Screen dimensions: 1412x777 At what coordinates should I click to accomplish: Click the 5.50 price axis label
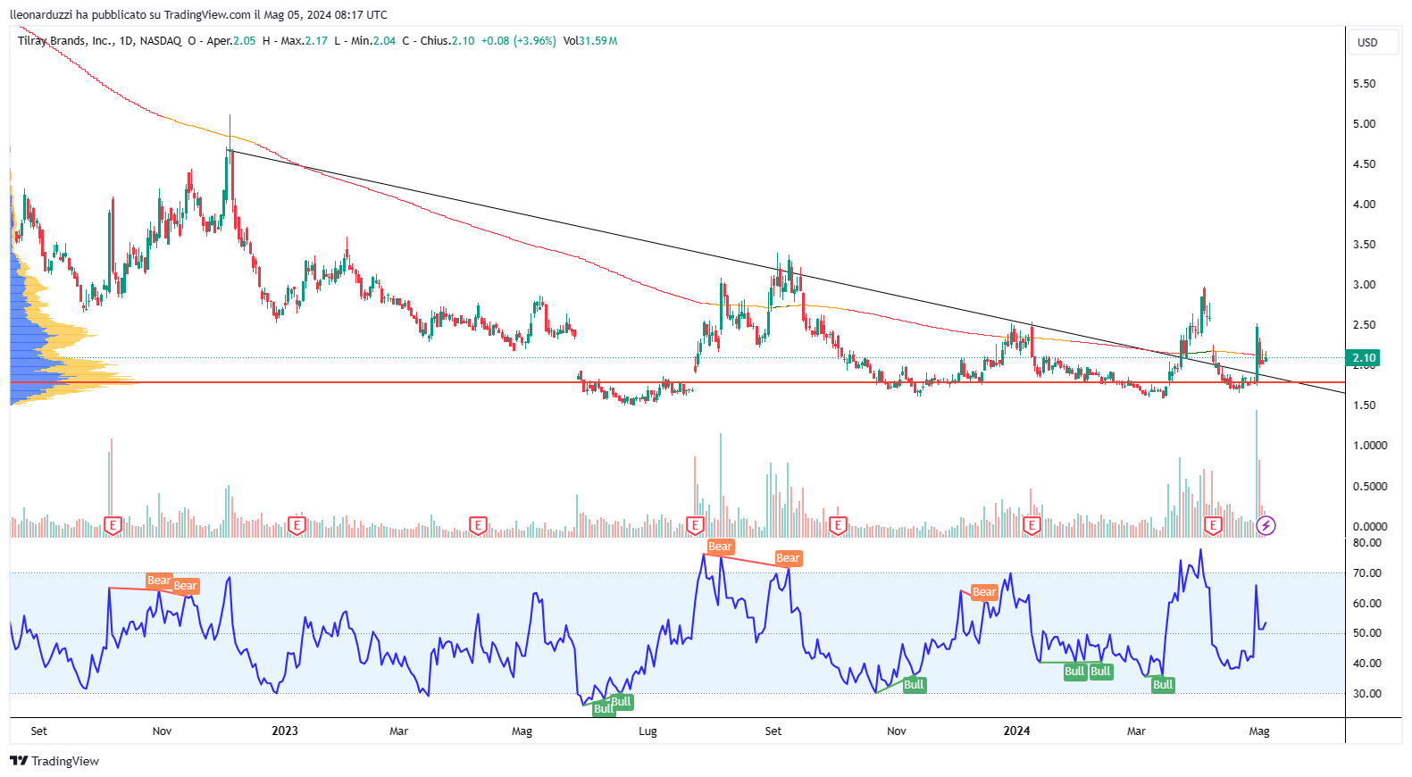(1364, 84)
